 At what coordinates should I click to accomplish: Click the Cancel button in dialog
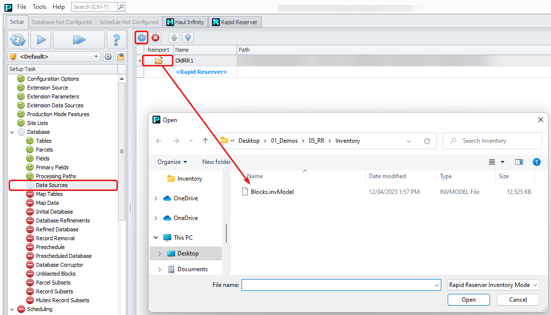(x=518, y=300)
